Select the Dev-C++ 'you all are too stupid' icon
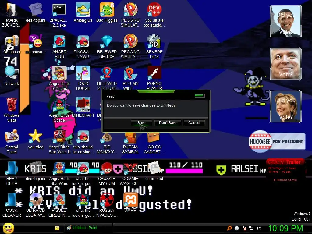The width and height of the screenshot is (312, 234). click(x=154, y=15)
